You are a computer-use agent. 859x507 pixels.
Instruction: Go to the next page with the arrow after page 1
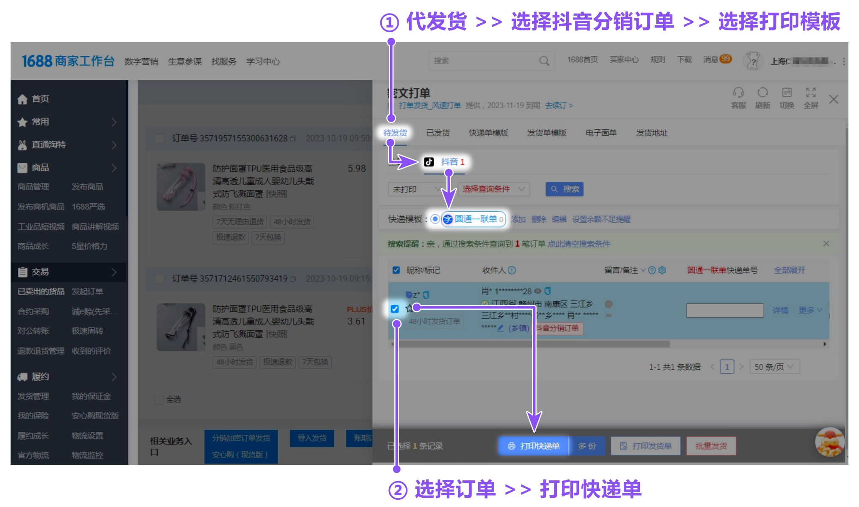(741, 367)
